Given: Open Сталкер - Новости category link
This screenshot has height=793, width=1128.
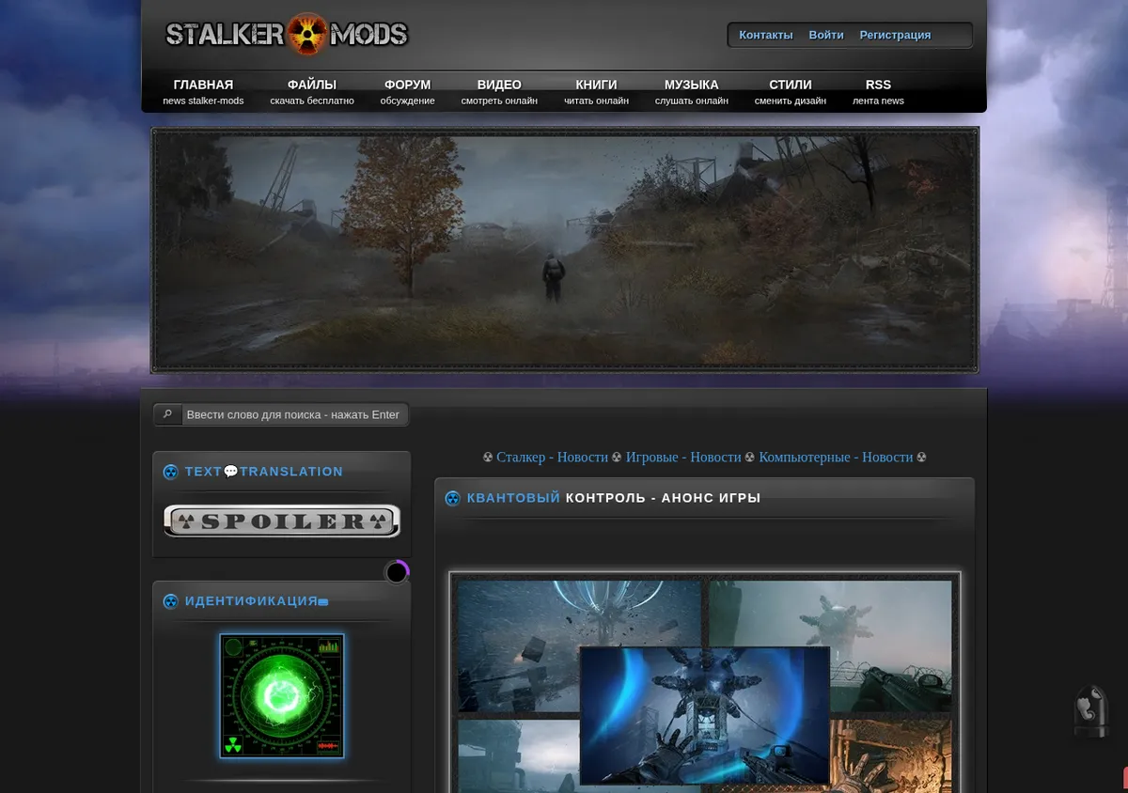Looking at the screenshot, I should point(552,457).
